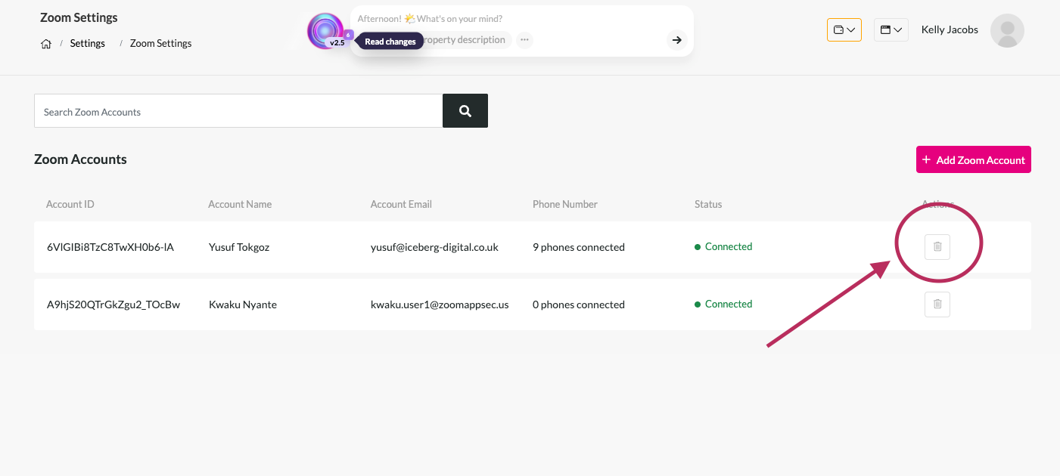Expand the wallet dropdown in header
The height and width of the screenshot is (476, 1060).
(844, 30)
